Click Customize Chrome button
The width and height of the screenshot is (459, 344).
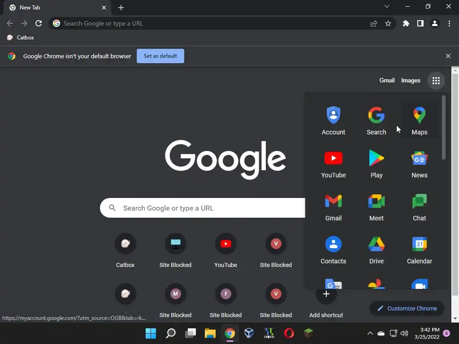point(407,308)
